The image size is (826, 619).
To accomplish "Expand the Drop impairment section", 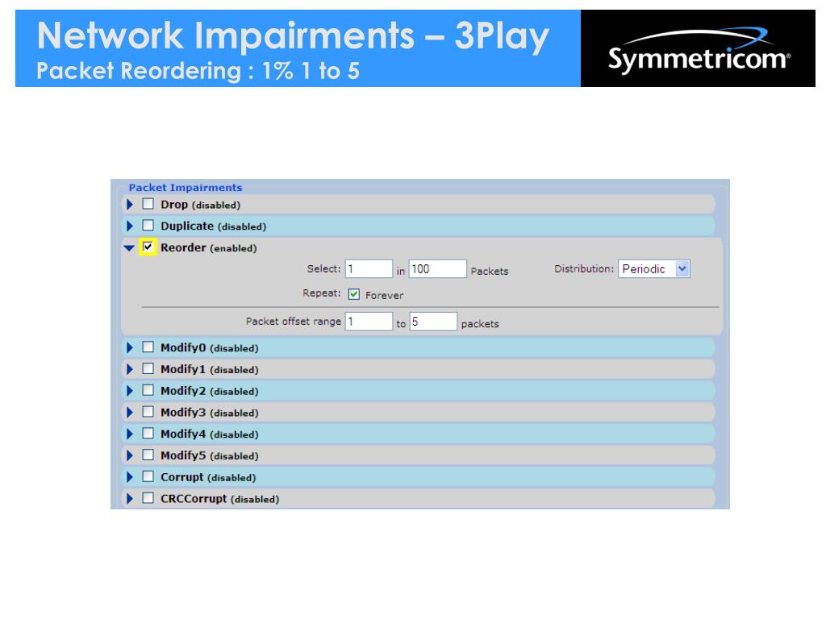I will [130, 204].
